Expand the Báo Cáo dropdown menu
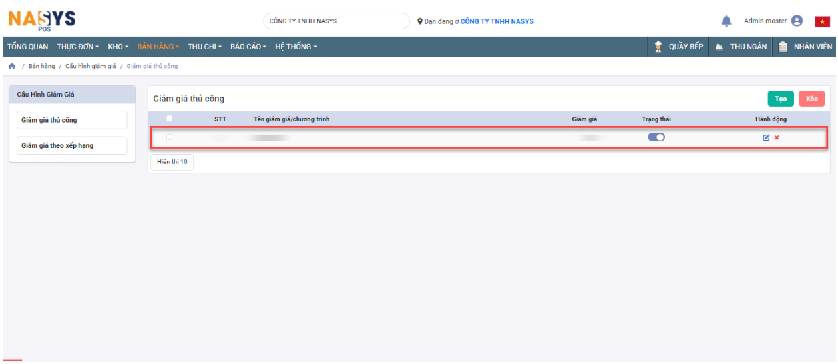 coord(248,47)
